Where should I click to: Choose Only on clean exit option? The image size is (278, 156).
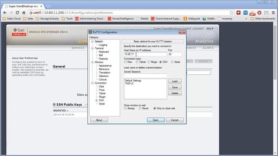pos(155,108)
